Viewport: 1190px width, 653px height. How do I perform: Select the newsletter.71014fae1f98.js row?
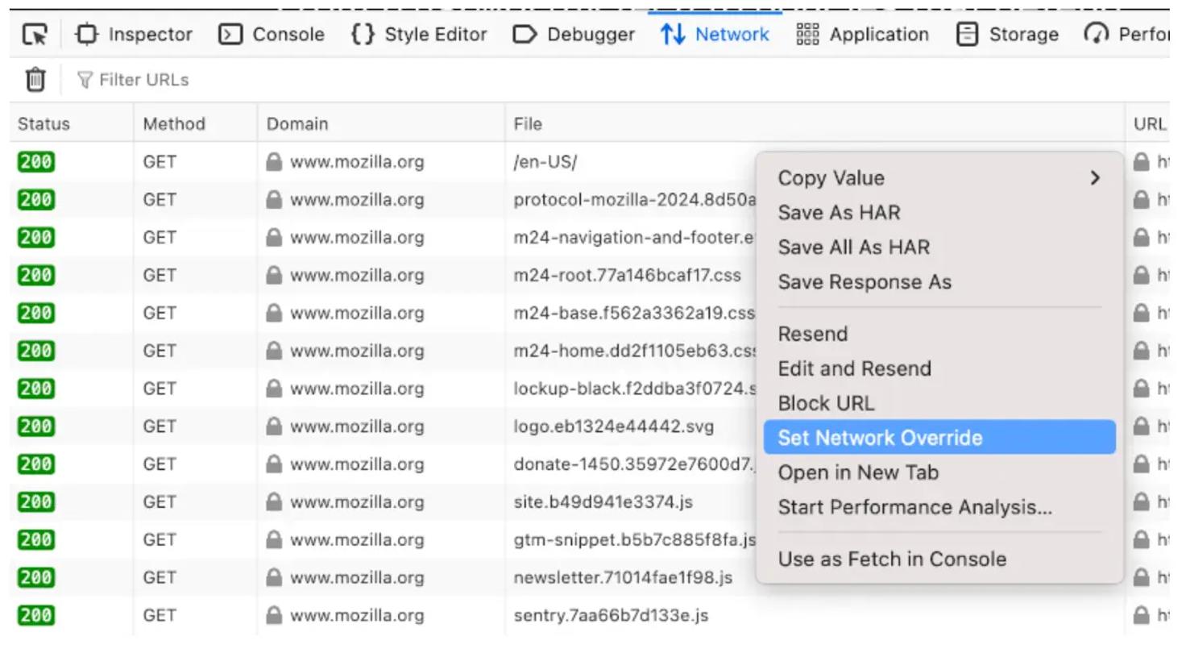[623, 579]
